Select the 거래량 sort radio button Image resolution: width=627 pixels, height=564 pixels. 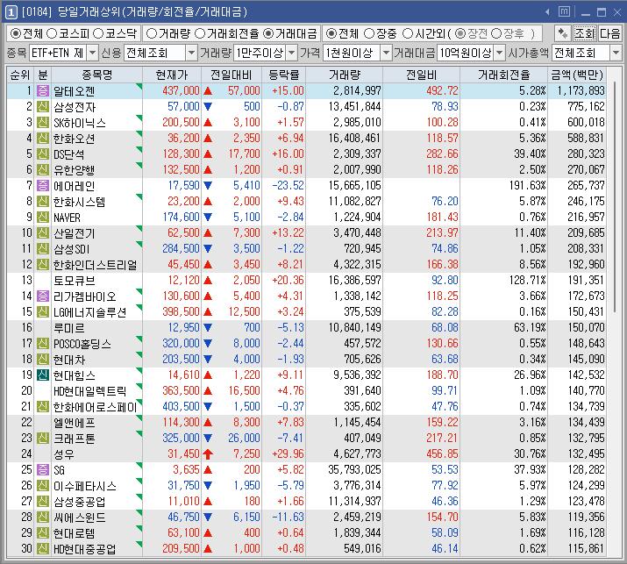coord(151,33)
